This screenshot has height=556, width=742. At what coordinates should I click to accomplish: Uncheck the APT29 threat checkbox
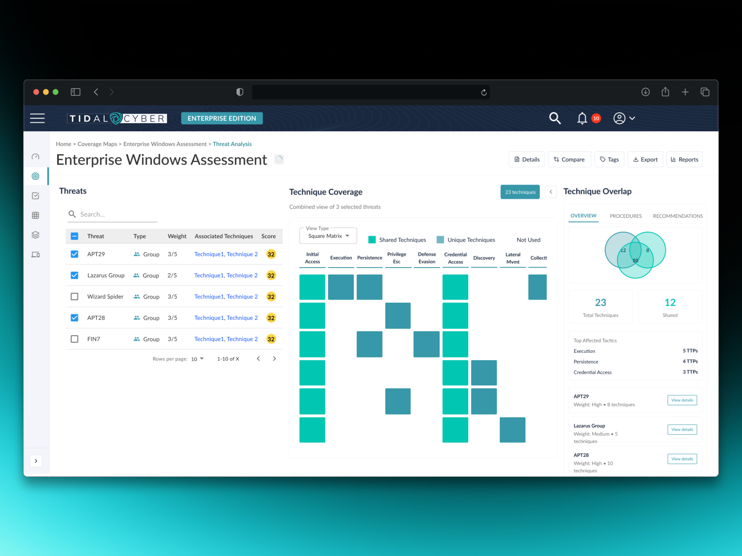point(75,254)
